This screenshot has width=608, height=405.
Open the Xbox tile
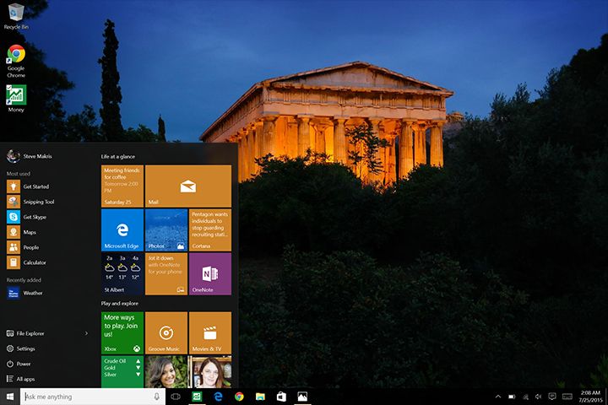pyautogui.click(x=122, y=332)
